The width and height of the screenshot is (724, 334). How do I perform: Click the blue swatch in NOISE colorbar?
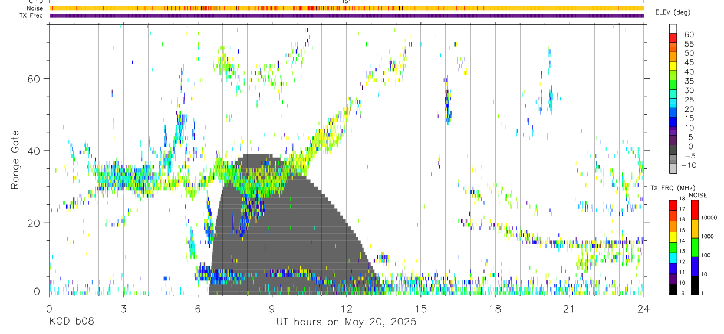695,266
